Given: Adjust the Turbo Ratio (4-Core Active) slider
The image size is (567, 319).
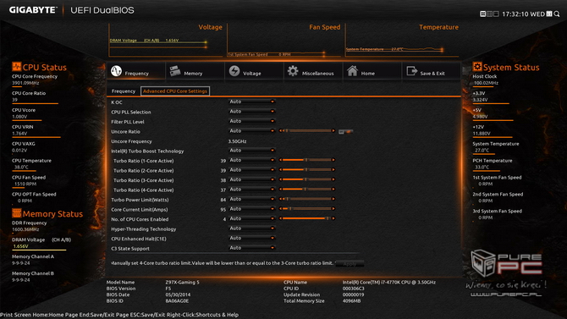Looking at the screenshot, I should pyautogui.click(x=306, y=190).
